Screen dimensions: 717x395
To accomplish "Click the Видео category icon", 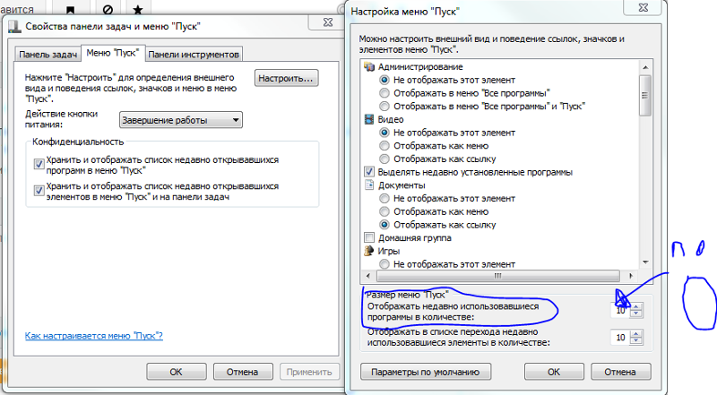I will [x=368, y=119].
